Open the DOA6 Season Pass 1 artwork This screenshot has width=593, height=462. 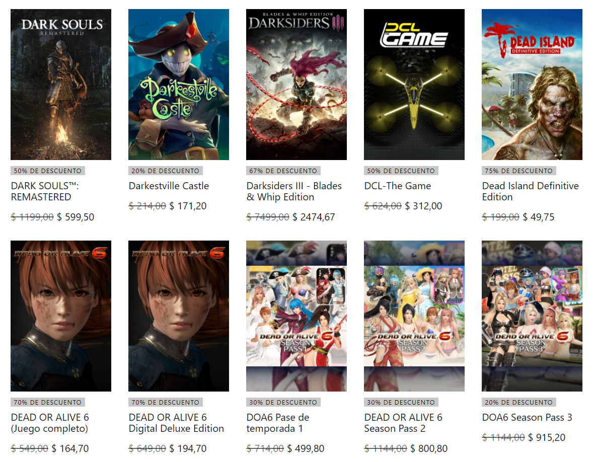point(296,316)
